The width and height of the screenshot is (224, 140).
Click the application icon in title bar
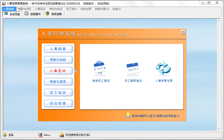[4, 3]
